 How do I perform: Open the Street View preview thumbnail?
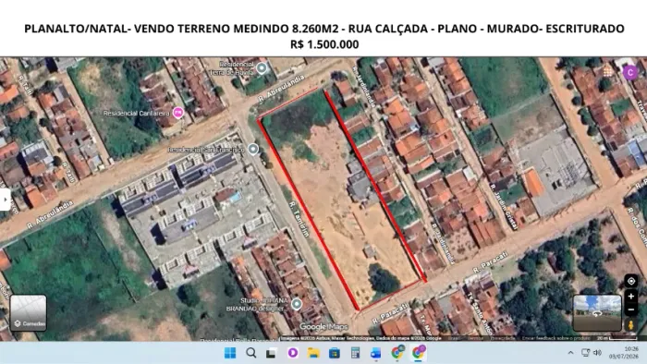tap(597, 313)
